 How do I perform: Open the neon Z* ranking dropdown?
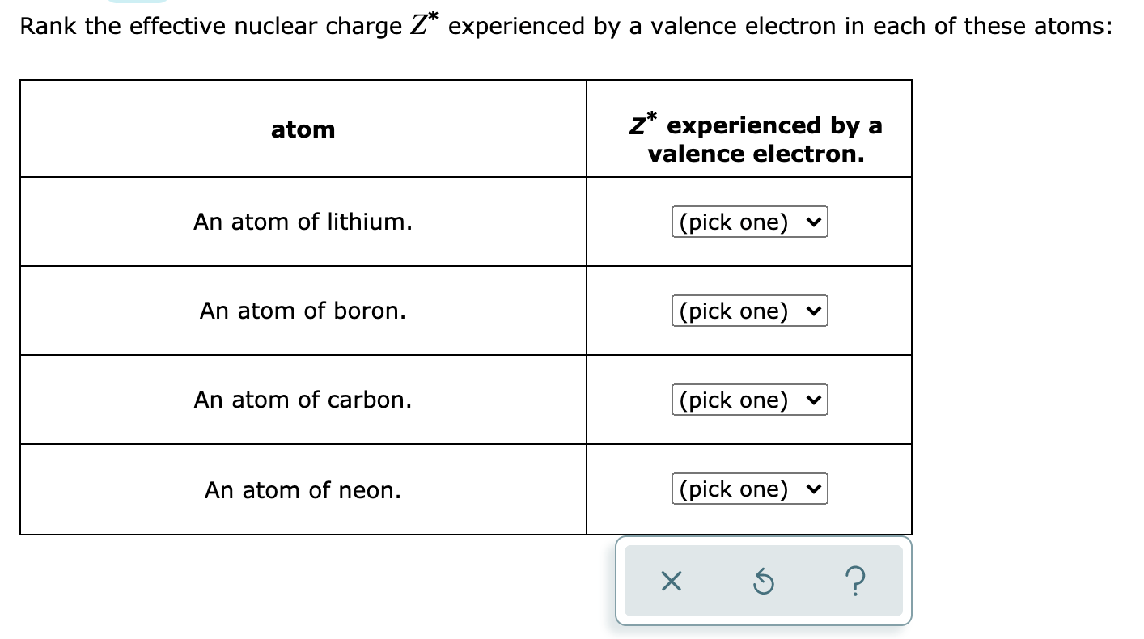click(750, 489)
